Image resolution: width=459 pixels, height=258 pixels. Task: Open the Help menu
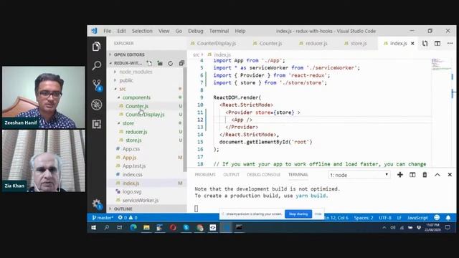click(x=240, y=31)
